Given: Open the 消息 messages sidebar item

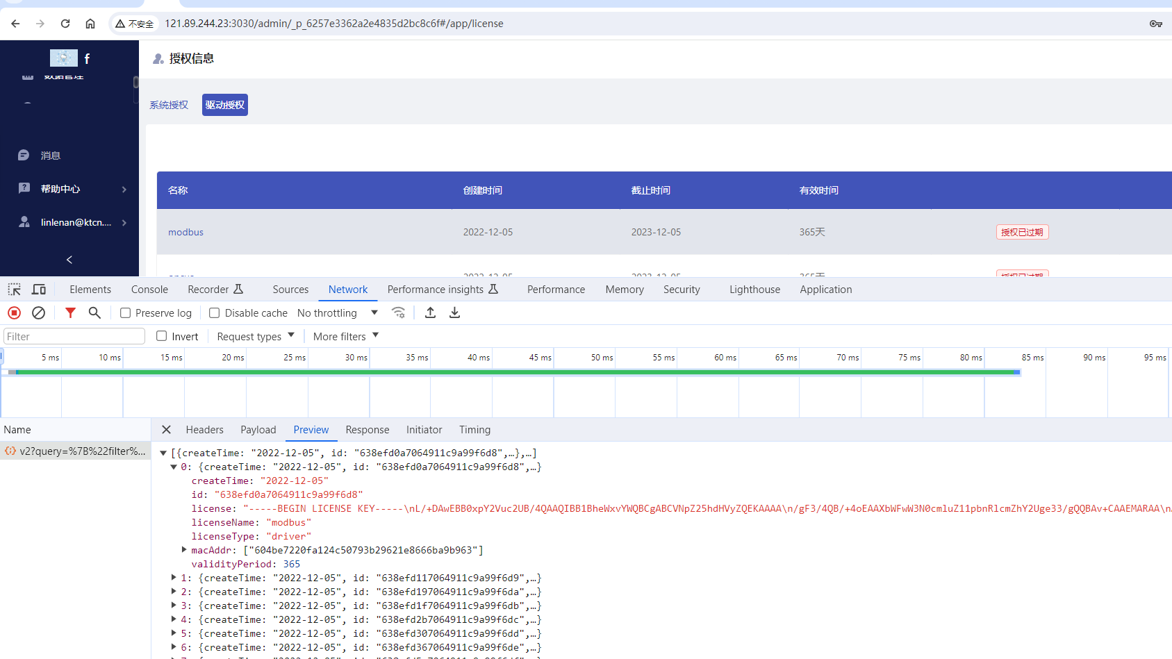Looking at the screenshot, I should coord(50,156).
